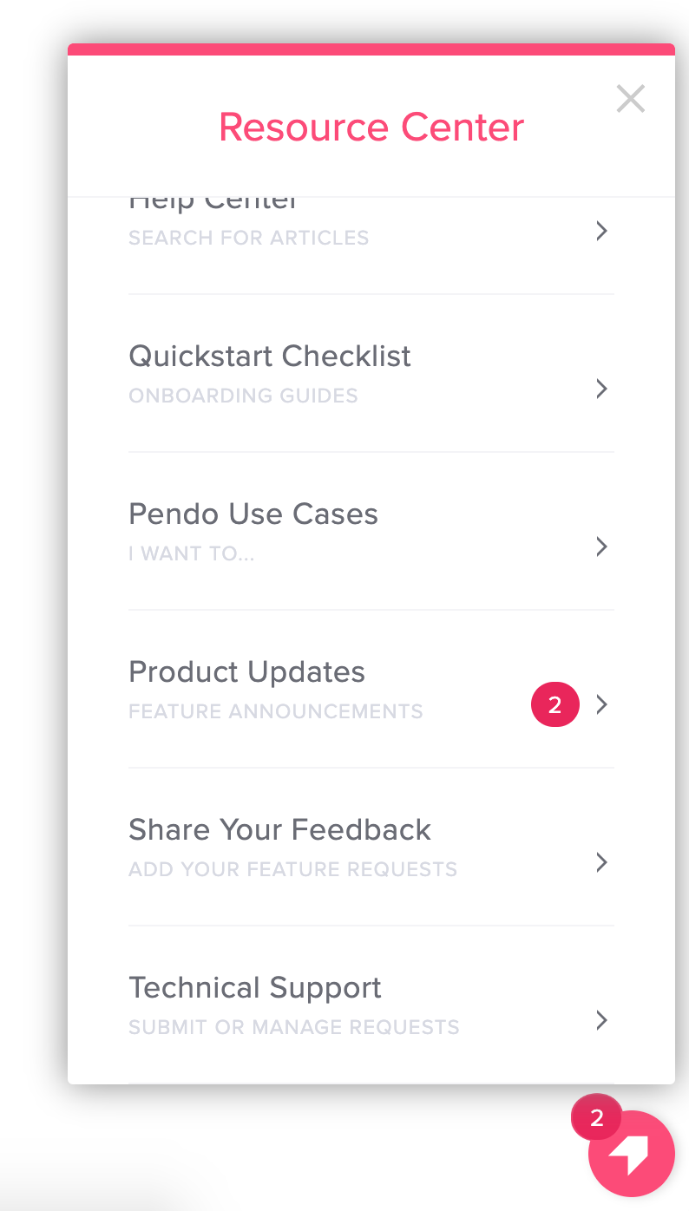The width and height of the screenshot is (689, 1211).
Task: Click the Resource Center title
Action: 371,128
